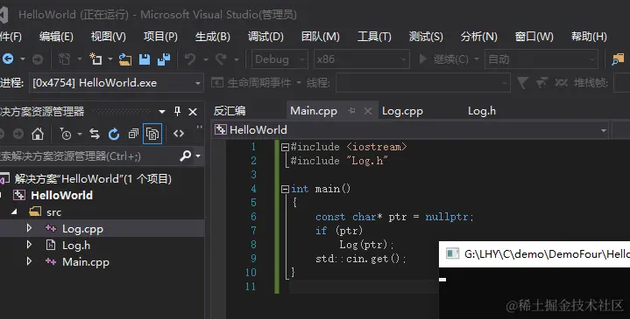Switch to the Disassembly (反汇编) tab
The image size is (630, 319).
(230, 111)
